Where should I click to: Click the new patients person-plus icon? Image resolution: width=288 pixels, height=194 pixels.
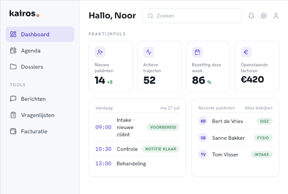click(100, 52)
